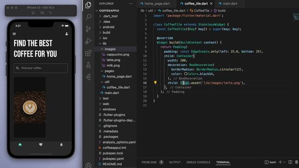Image resolution: width=299 pixels, height=168 pixels.
Task: Collapse the util folder
Action: point(102,82)
